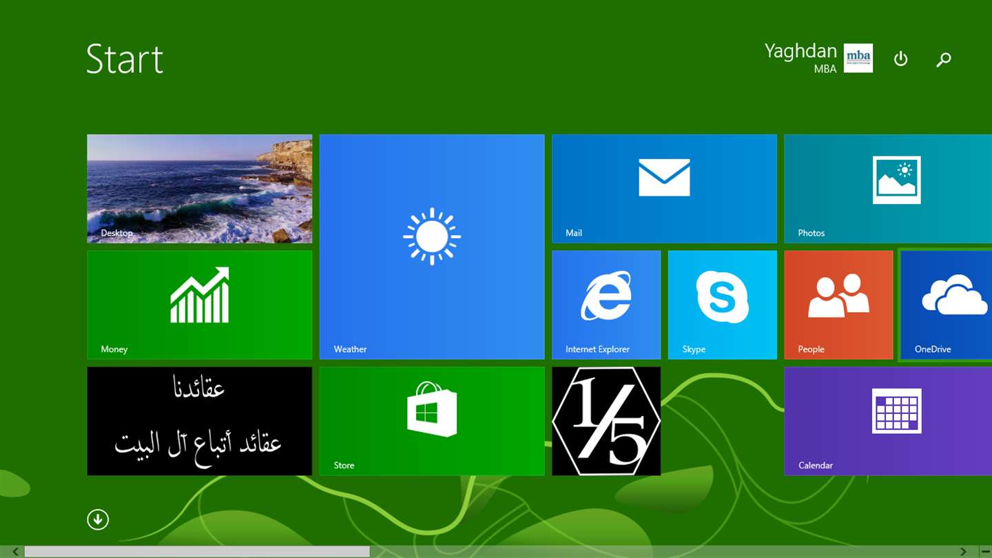
Task: Open the Calendar tile
Action: (x=888, y=421)
